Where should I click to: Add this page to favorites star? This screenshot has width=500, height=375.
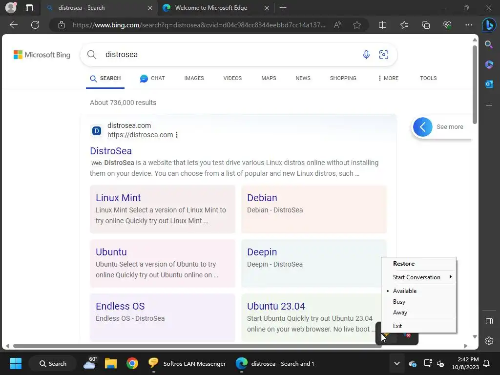[x=357, y=25]
